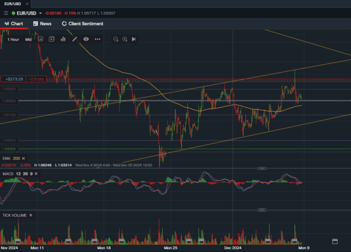Image resolution: width=351 pixels, height=252 pixels.
Task: Click the 1.04500 price level label
Action: pos(9,141)
